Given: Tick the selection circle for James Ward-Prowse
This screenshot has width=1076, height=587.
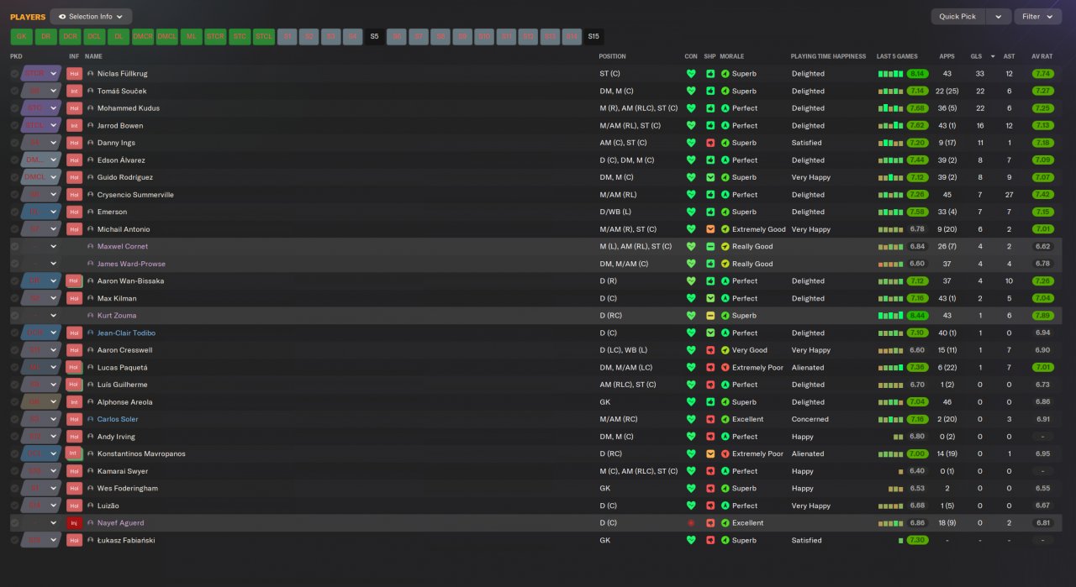Looking at the screenshot, I should (14, 264).
